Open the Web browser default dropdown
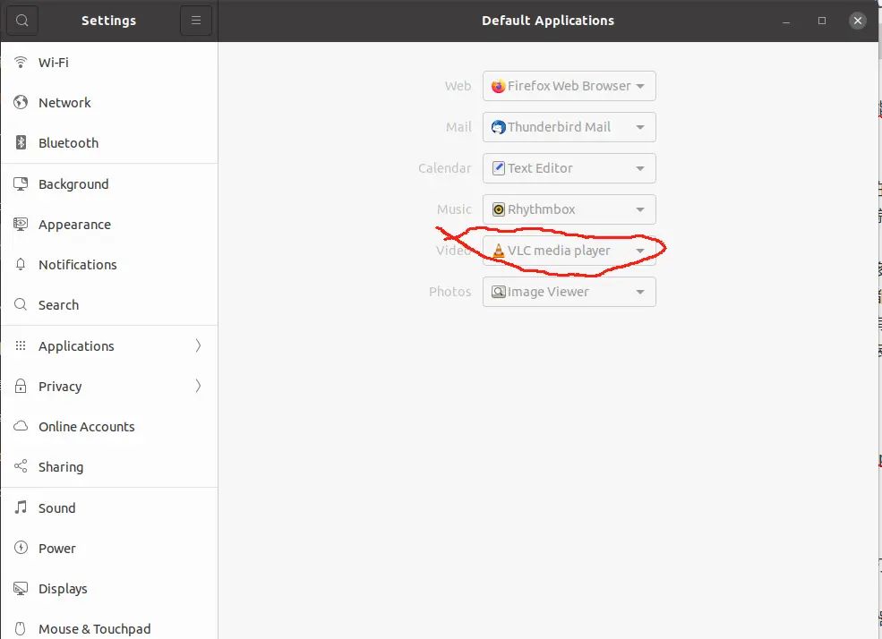This screenshot has height=639, width=882. pyautogui.click(x=569, y=86)
